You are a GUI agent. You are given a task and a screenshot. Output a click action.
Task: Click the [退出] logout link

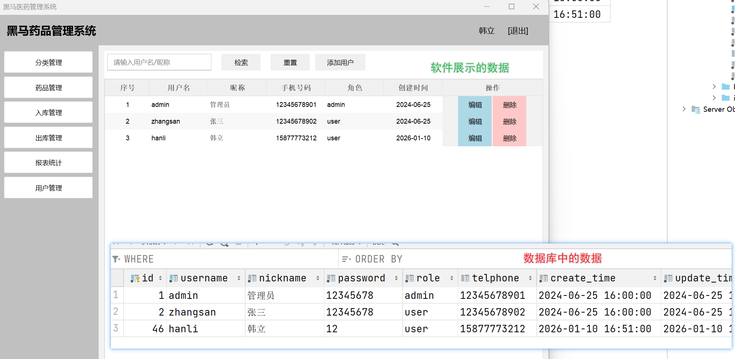point(518,31)
